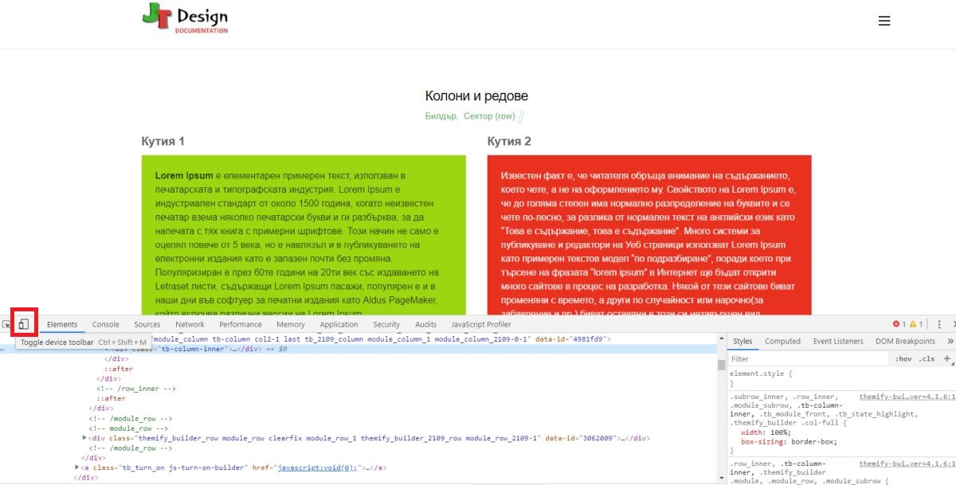
Task: Open the Sources tab
Action: [147, 325]
